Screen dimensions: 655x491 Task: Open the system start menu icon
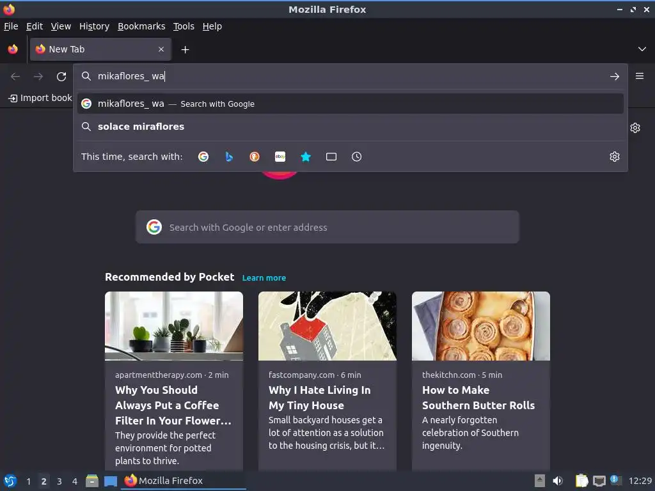(10, 481)
